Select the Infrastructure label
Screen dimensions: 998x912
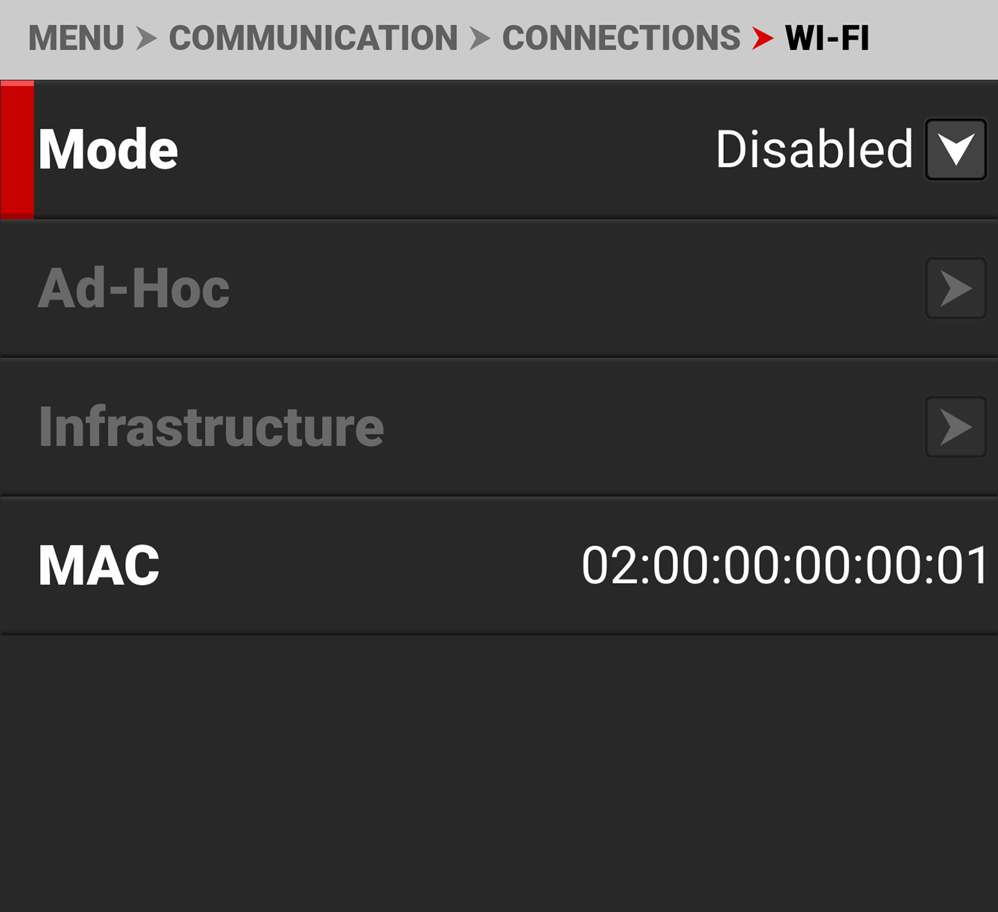click(211, 427)
